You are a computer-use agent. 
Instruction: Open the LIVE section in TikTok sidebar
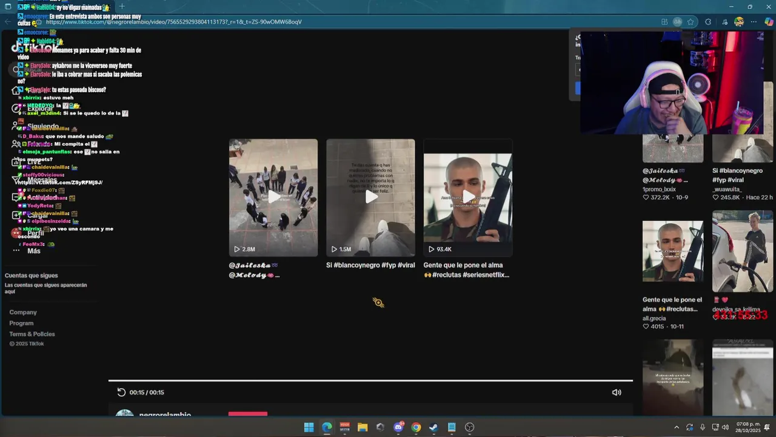pyautogui.click(x=28, y=162)
